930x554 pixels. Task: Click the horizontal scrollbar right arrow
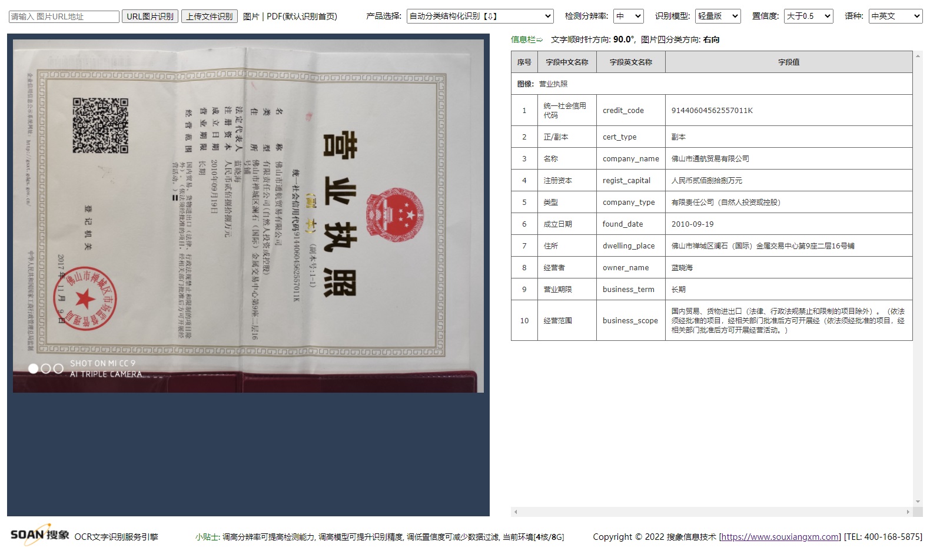908,512
